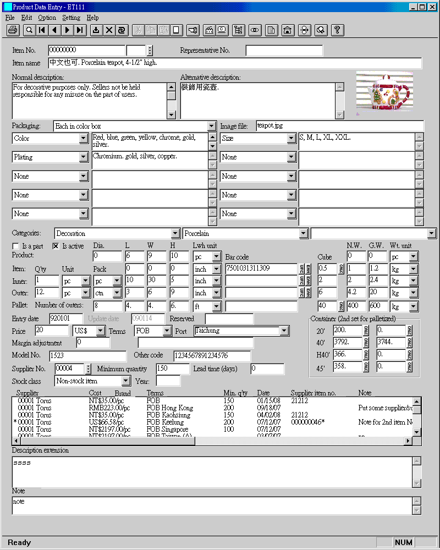This screenshot has width=440, height=550.
Task: Open the File menu
Action: coord(10,18)
